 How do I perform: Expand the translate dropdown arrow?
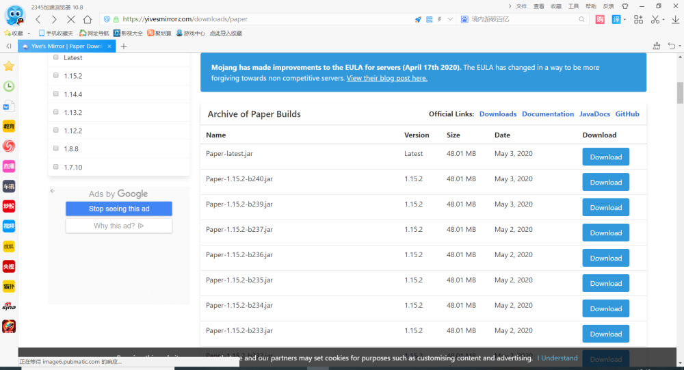[x=624, y=20]
